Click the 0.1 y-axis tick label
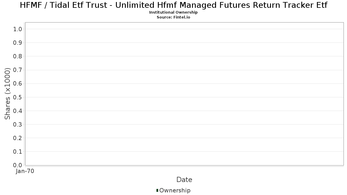Image resolution: width=347 pixels, height=195 pixels. [x=18, y=152]
